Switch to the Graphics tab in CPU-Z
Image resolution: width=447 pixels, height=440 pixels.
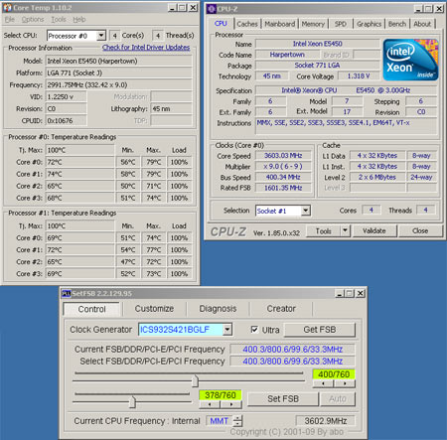(369, 24)
